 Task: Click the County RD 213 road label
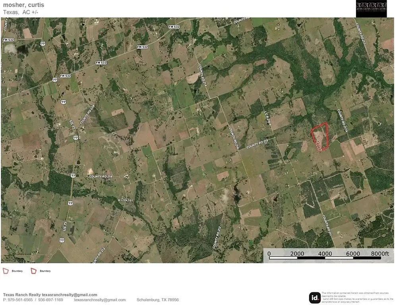pyautogui.click(x=97, y=253)
